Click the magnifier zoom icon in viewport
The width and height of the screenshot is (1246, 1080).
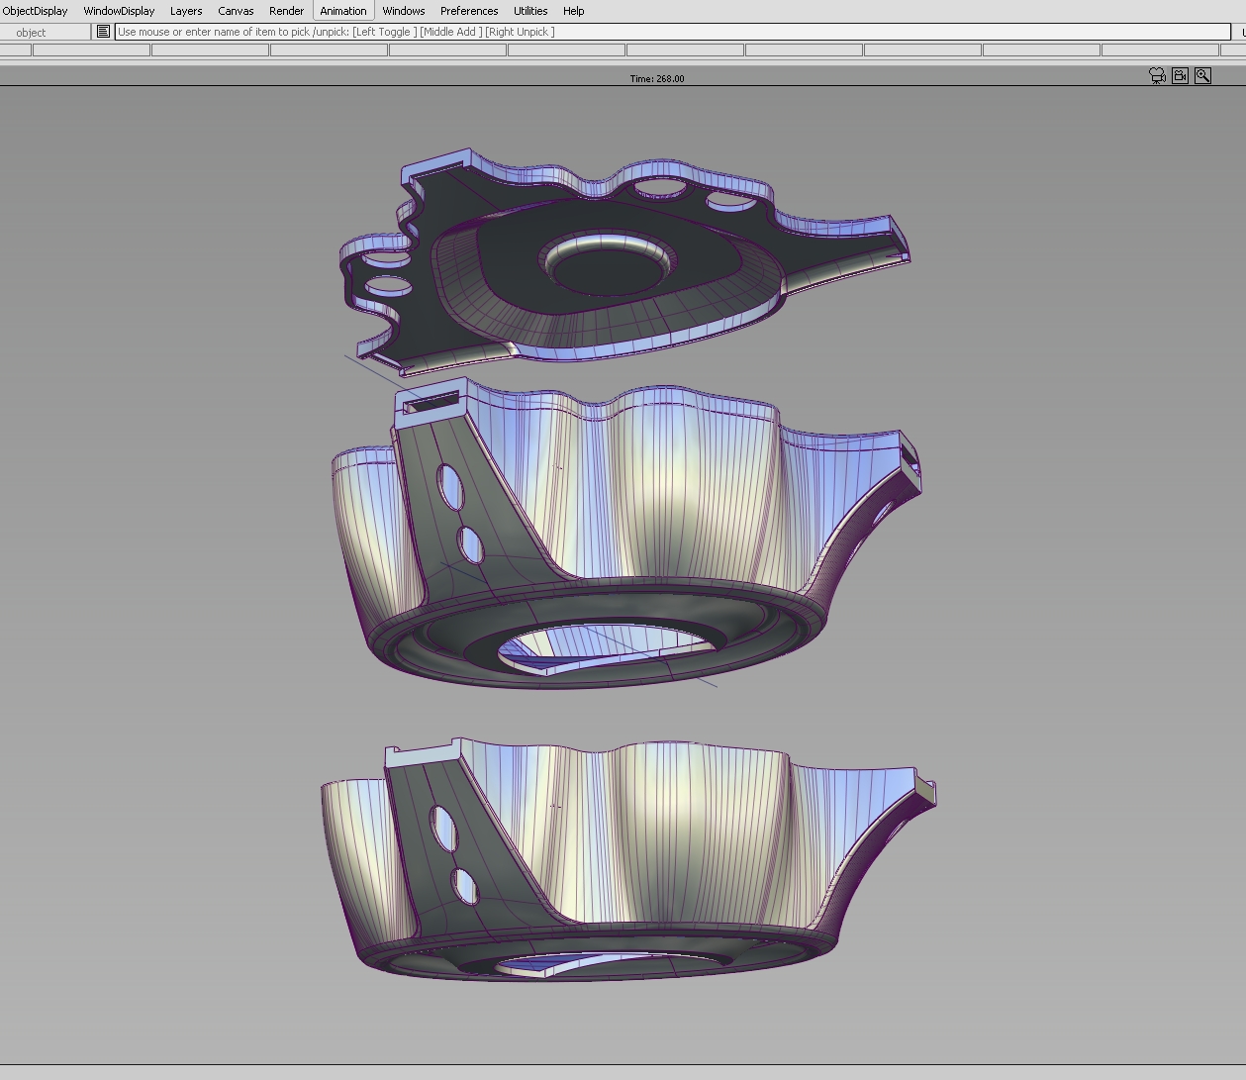(1202, 76)
